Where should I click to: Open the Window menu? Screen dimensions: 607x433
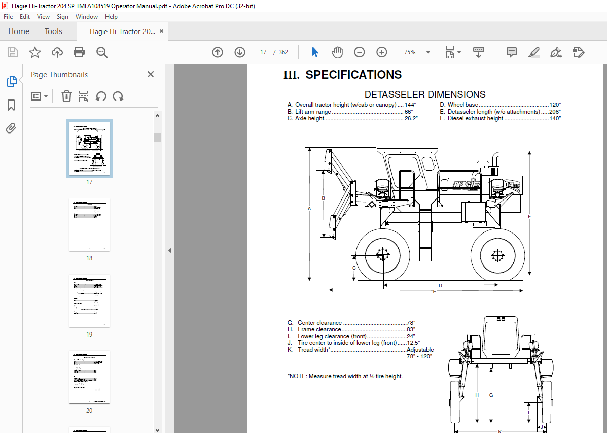pyautogui.click(x=87, y=17)
